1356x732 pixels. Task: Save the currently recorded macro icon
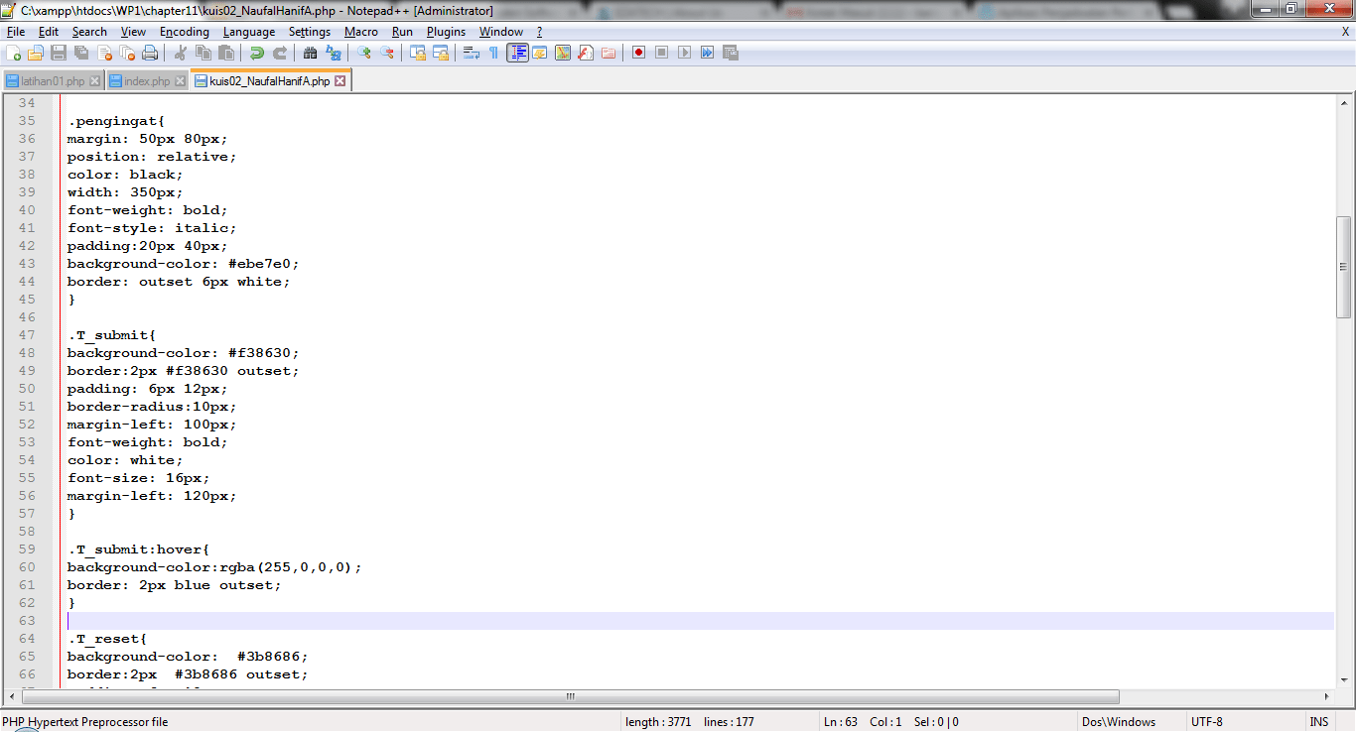click(731, 53)
